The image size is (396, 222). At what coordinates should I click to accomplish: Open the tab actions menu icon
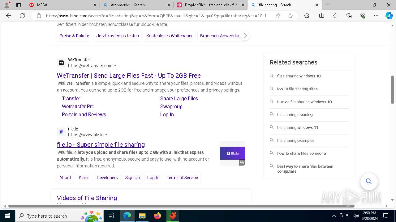(x=19, y=5)
